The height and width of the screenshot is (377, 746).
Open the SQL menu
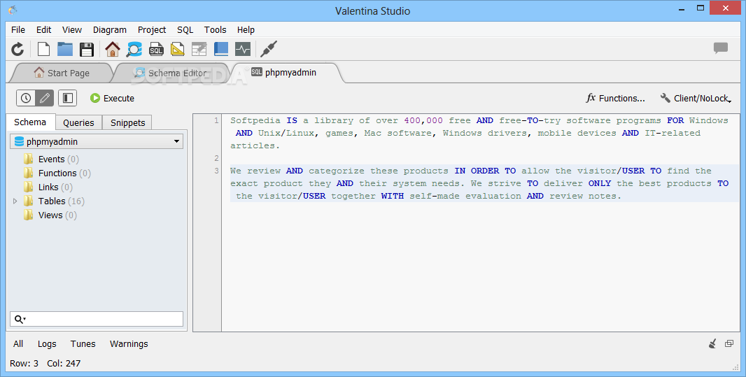185,29
